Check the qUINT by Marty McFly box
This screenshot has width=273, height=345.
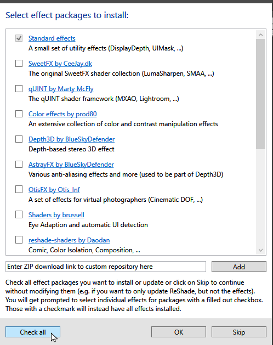click(19, 89)
